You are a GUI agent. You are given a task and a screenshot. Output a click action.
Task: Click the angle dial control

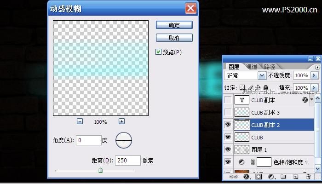coord(124,140)
